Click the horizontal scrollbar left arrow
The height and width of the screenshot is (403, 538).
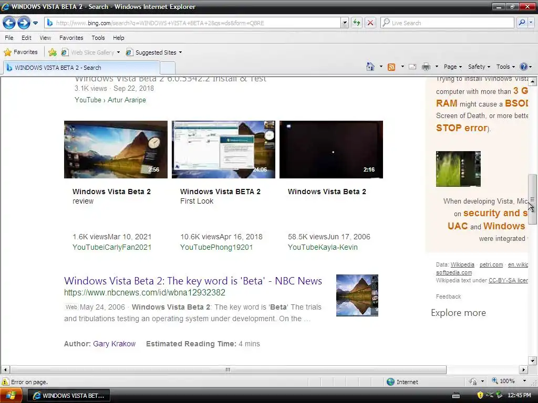(x=5, y=370)
